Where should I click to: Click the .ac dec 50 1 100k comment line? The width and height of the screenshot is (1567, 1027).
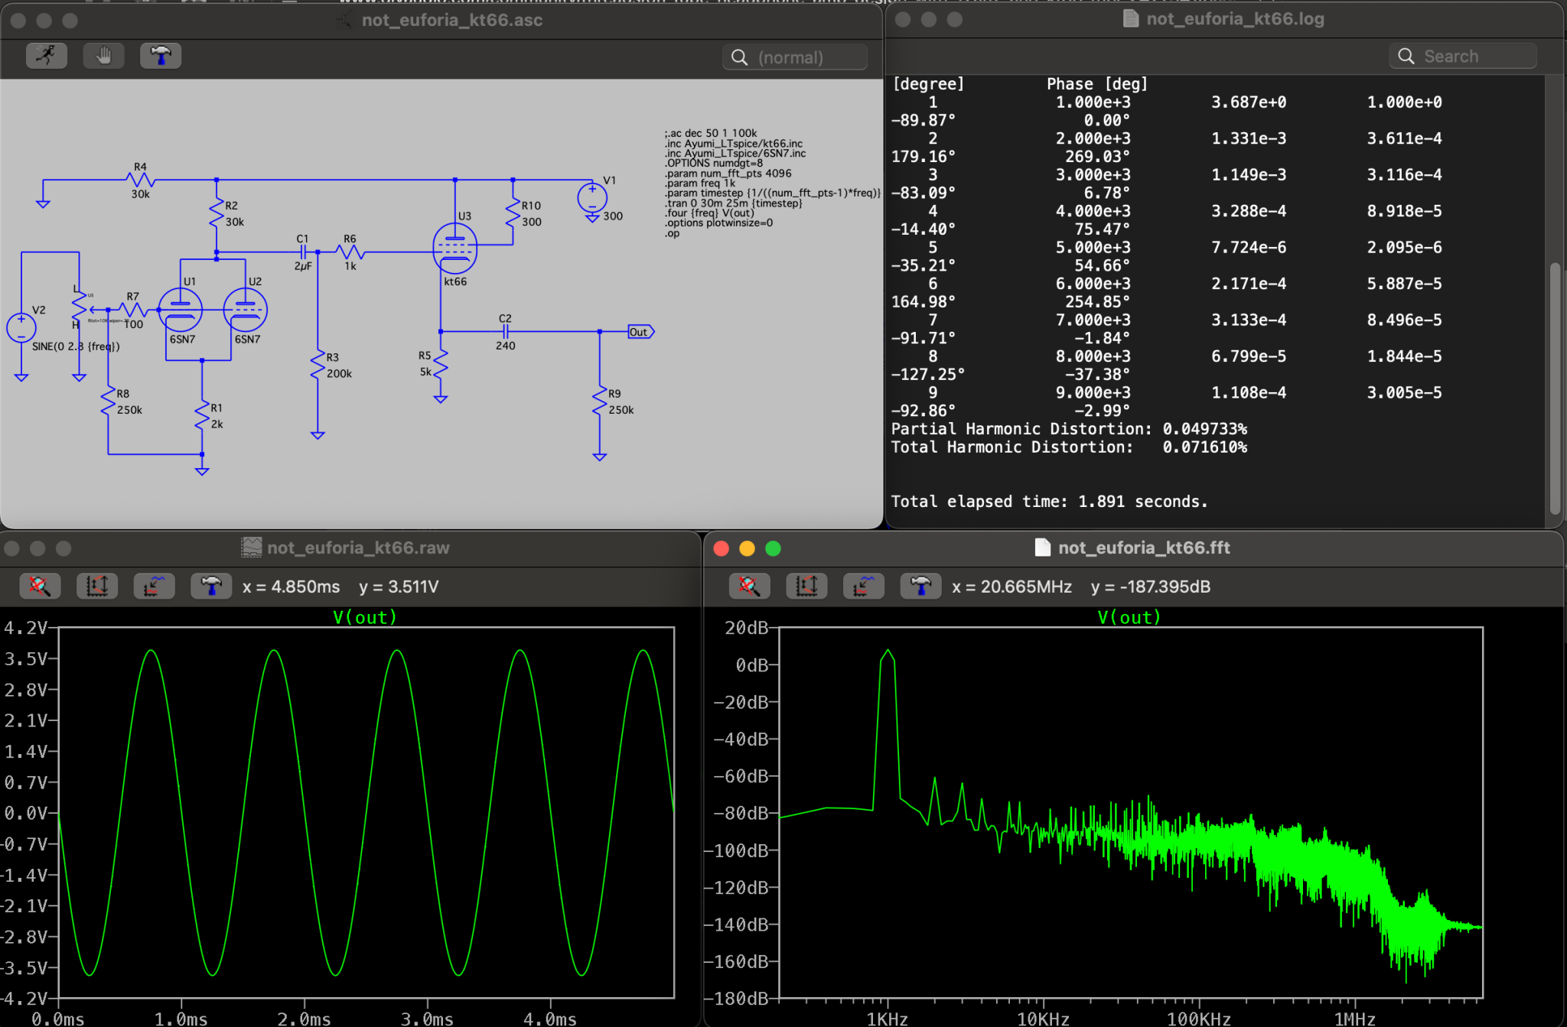click(711, 133)
